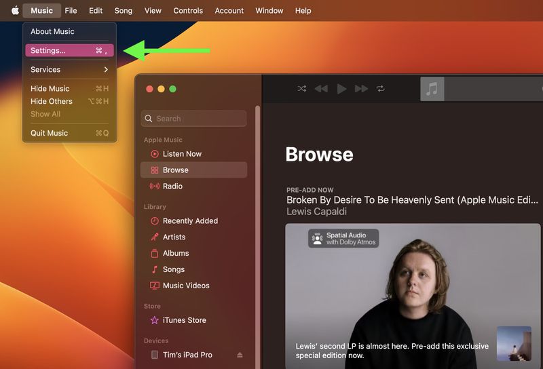The height and width of the screenshot is (369, 543).
Task: Go to Artists in the library
Action: coord(174,237)
